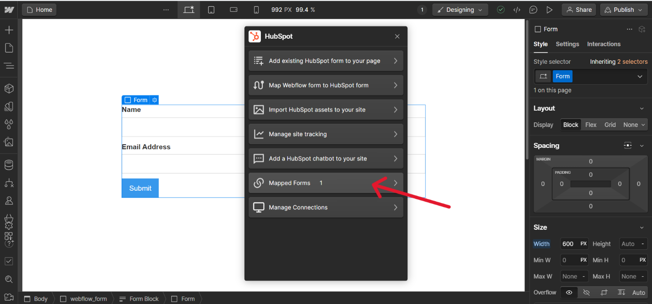The image size is (652, 304).
Task: Open the Search magnifier tool
Action: pos(9,279)
